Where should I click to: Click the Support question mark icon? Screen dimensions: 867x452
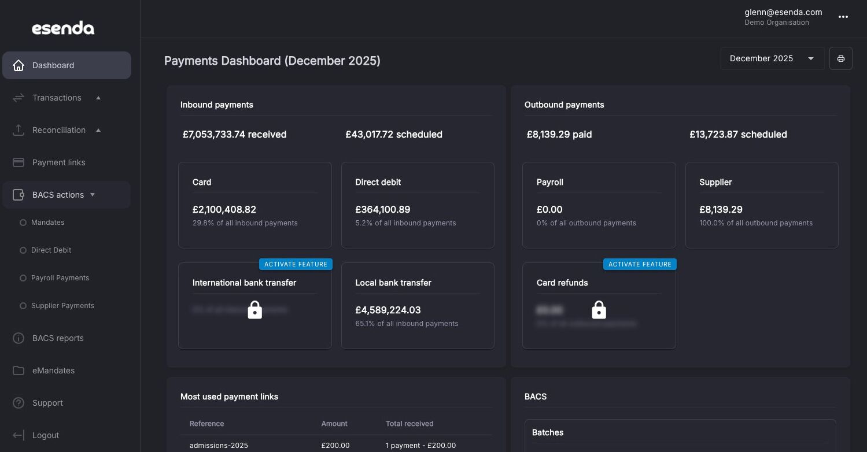coord(19,403)
